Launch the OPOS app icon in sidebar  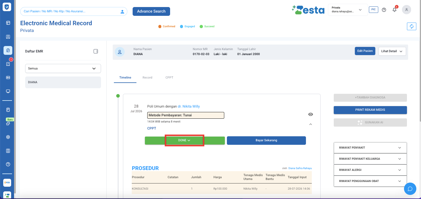coord(7,183)
